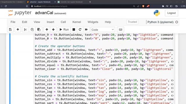The width and height of the screenshot is (186, 104).
Task: Open Brave Shields lion icon
Action: pyautogui.click(x=143, y=6)
